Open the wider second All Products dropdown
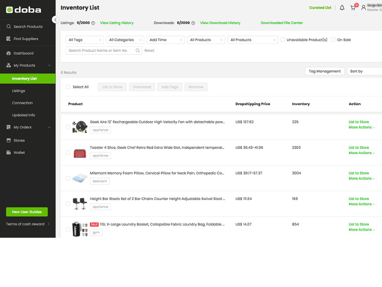This screenshot has height=287, width=382. (253, 40)
